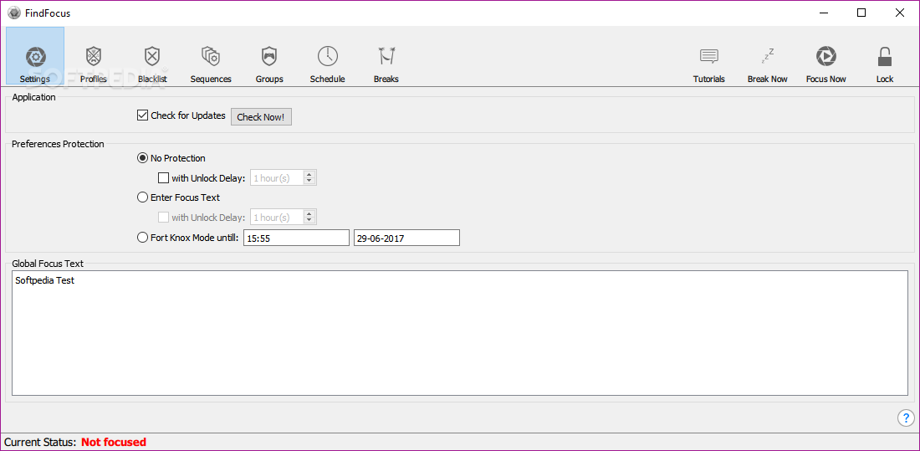Maximize the FindFocus window
The height and width of the screenshot is (451, 920).
861,13
